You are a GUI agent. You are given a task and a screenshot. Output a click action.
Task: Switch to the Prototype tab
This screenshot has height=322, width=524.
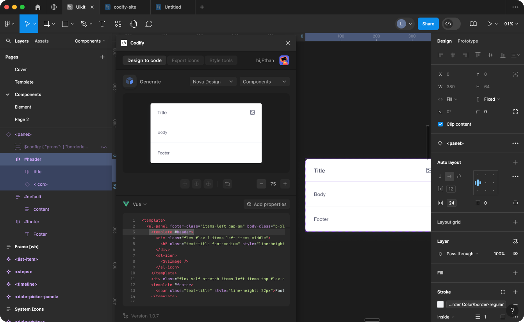click(468, 41)
